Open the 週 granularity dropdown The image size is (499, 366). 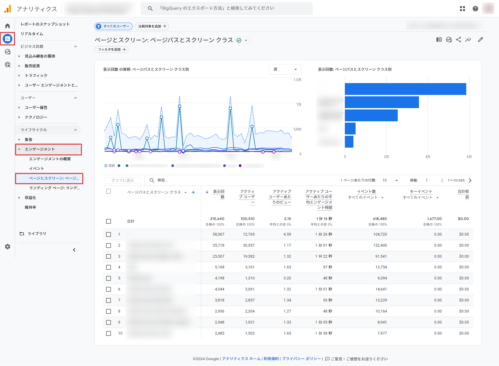point(285,69)
